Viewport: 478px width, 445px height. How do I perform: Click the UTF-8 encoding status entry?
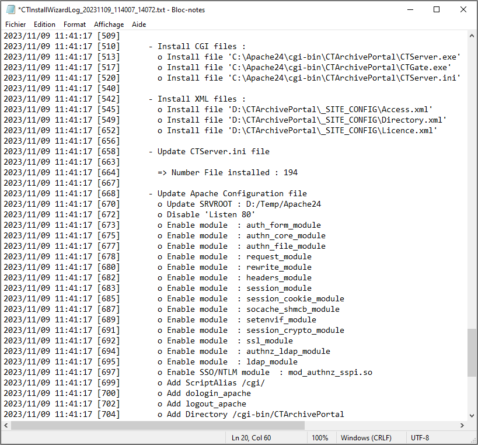coord(420,437)
